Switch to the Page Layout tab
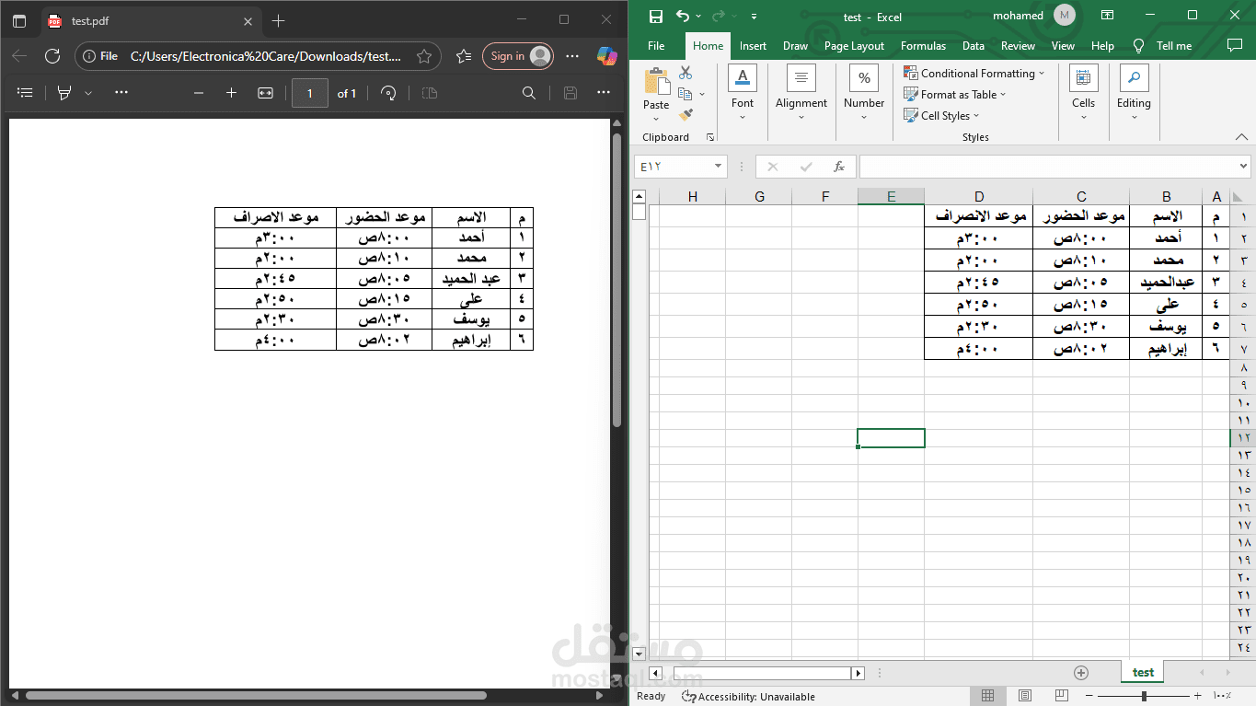This screenshot has width=1256, height=706. point(854,46)
